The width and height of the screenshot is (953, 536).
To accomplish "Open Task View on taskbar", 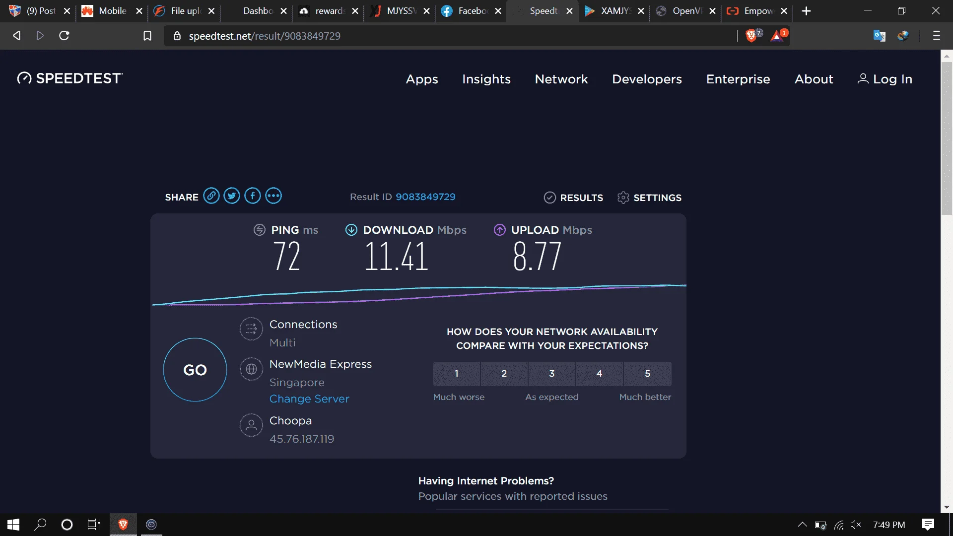I will (x=93, y=525).
